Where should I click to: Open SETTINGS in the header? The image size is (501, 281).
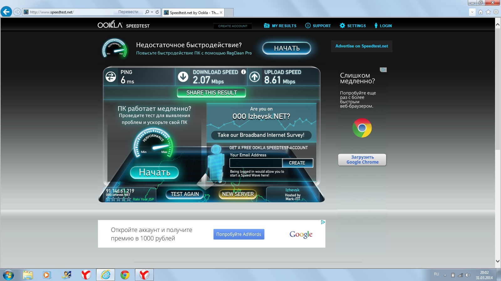[353, 26]
